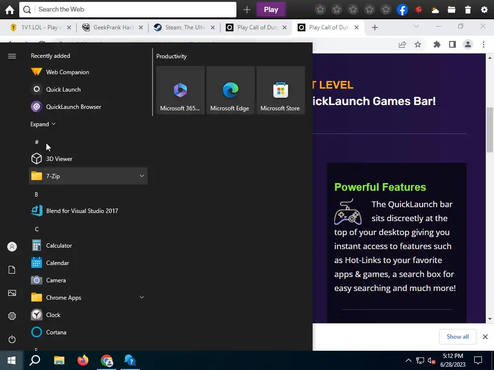Open 3D Viewer app
The image size is (494, 370).
89,159
